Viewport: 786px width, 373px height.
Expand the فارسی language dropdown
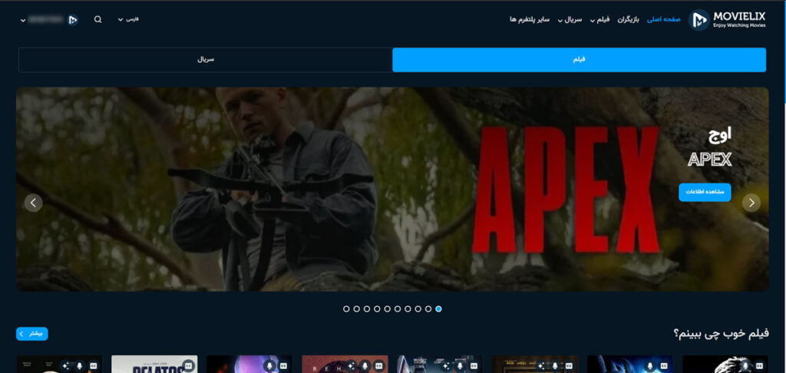pos(128,19)
